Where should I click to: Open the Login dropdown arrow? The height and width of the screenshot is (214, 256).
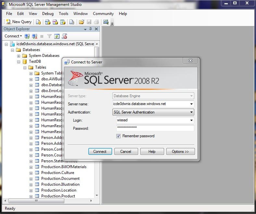point(191,120)
